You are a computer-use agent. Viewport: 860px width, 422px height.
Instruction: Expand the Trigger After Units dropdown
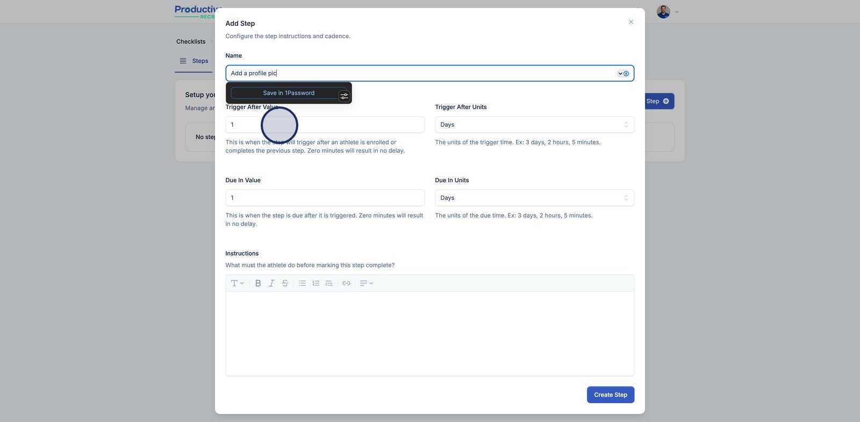click(534, 125)
